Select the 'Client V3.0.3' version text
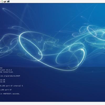 (6, 70)
